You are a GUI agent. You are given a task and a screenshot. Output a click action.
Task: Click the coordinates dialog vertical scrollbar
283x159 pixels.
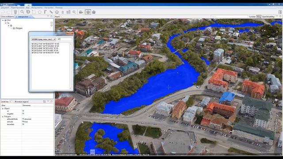[x=70, y=66]
